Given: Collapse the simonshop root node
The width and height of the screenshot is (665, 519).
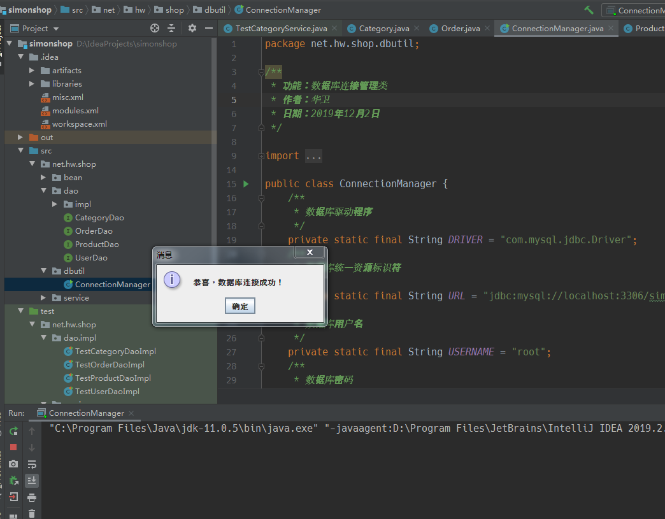Looking at the screenshot, I should [10, 43].
